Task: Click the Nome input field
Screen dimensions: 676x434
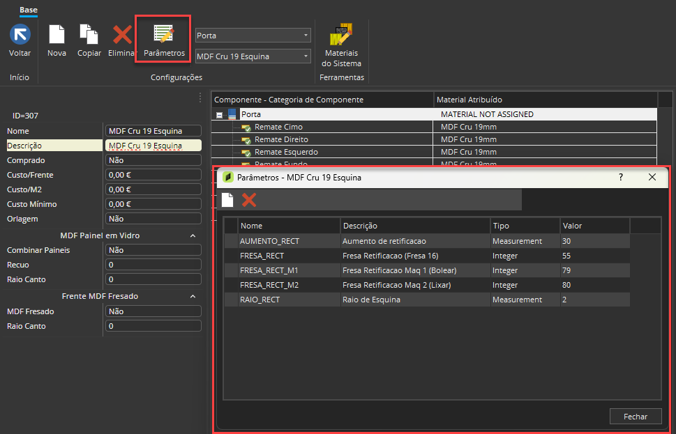Action: (153, 131)
